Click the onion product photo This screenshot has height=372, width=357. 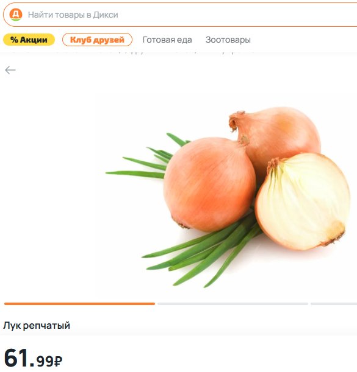227,195
